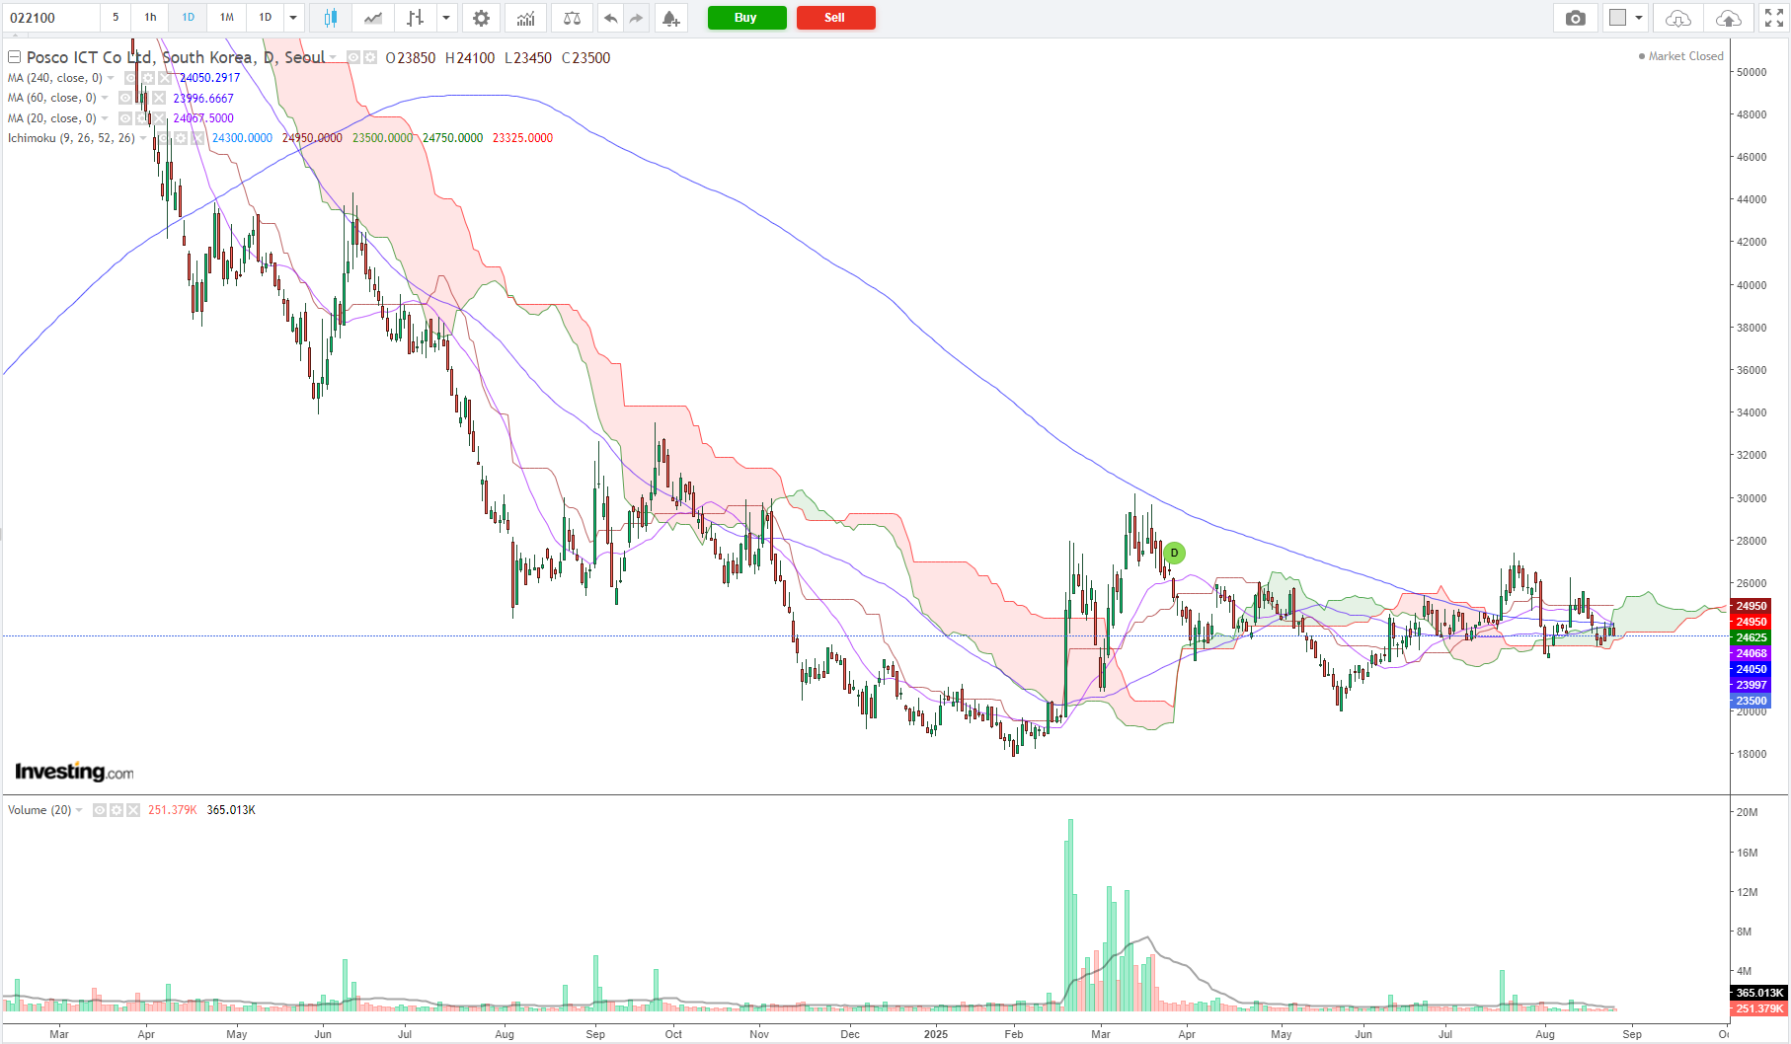The width and height of the screenshot is (1791, 1044).
Task: Expand Posco ICT symbol title dropdown arrow
Action: (x=333, y=58)
